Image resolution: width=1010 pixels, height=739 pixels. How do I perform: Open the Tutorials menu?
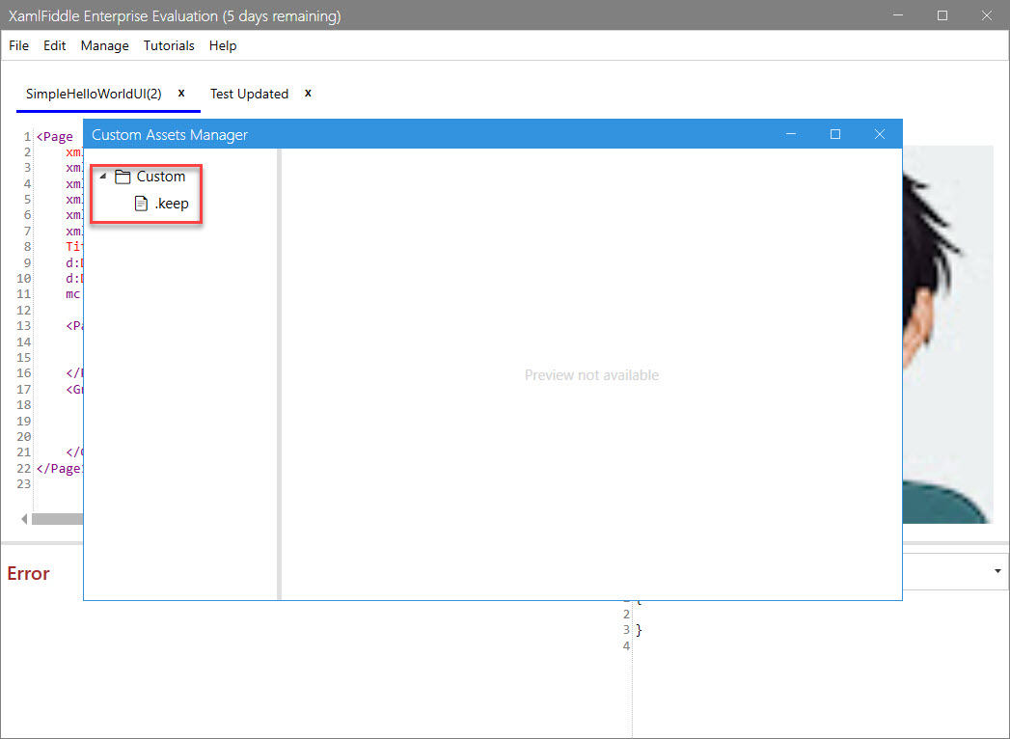[x=169, y=45]
